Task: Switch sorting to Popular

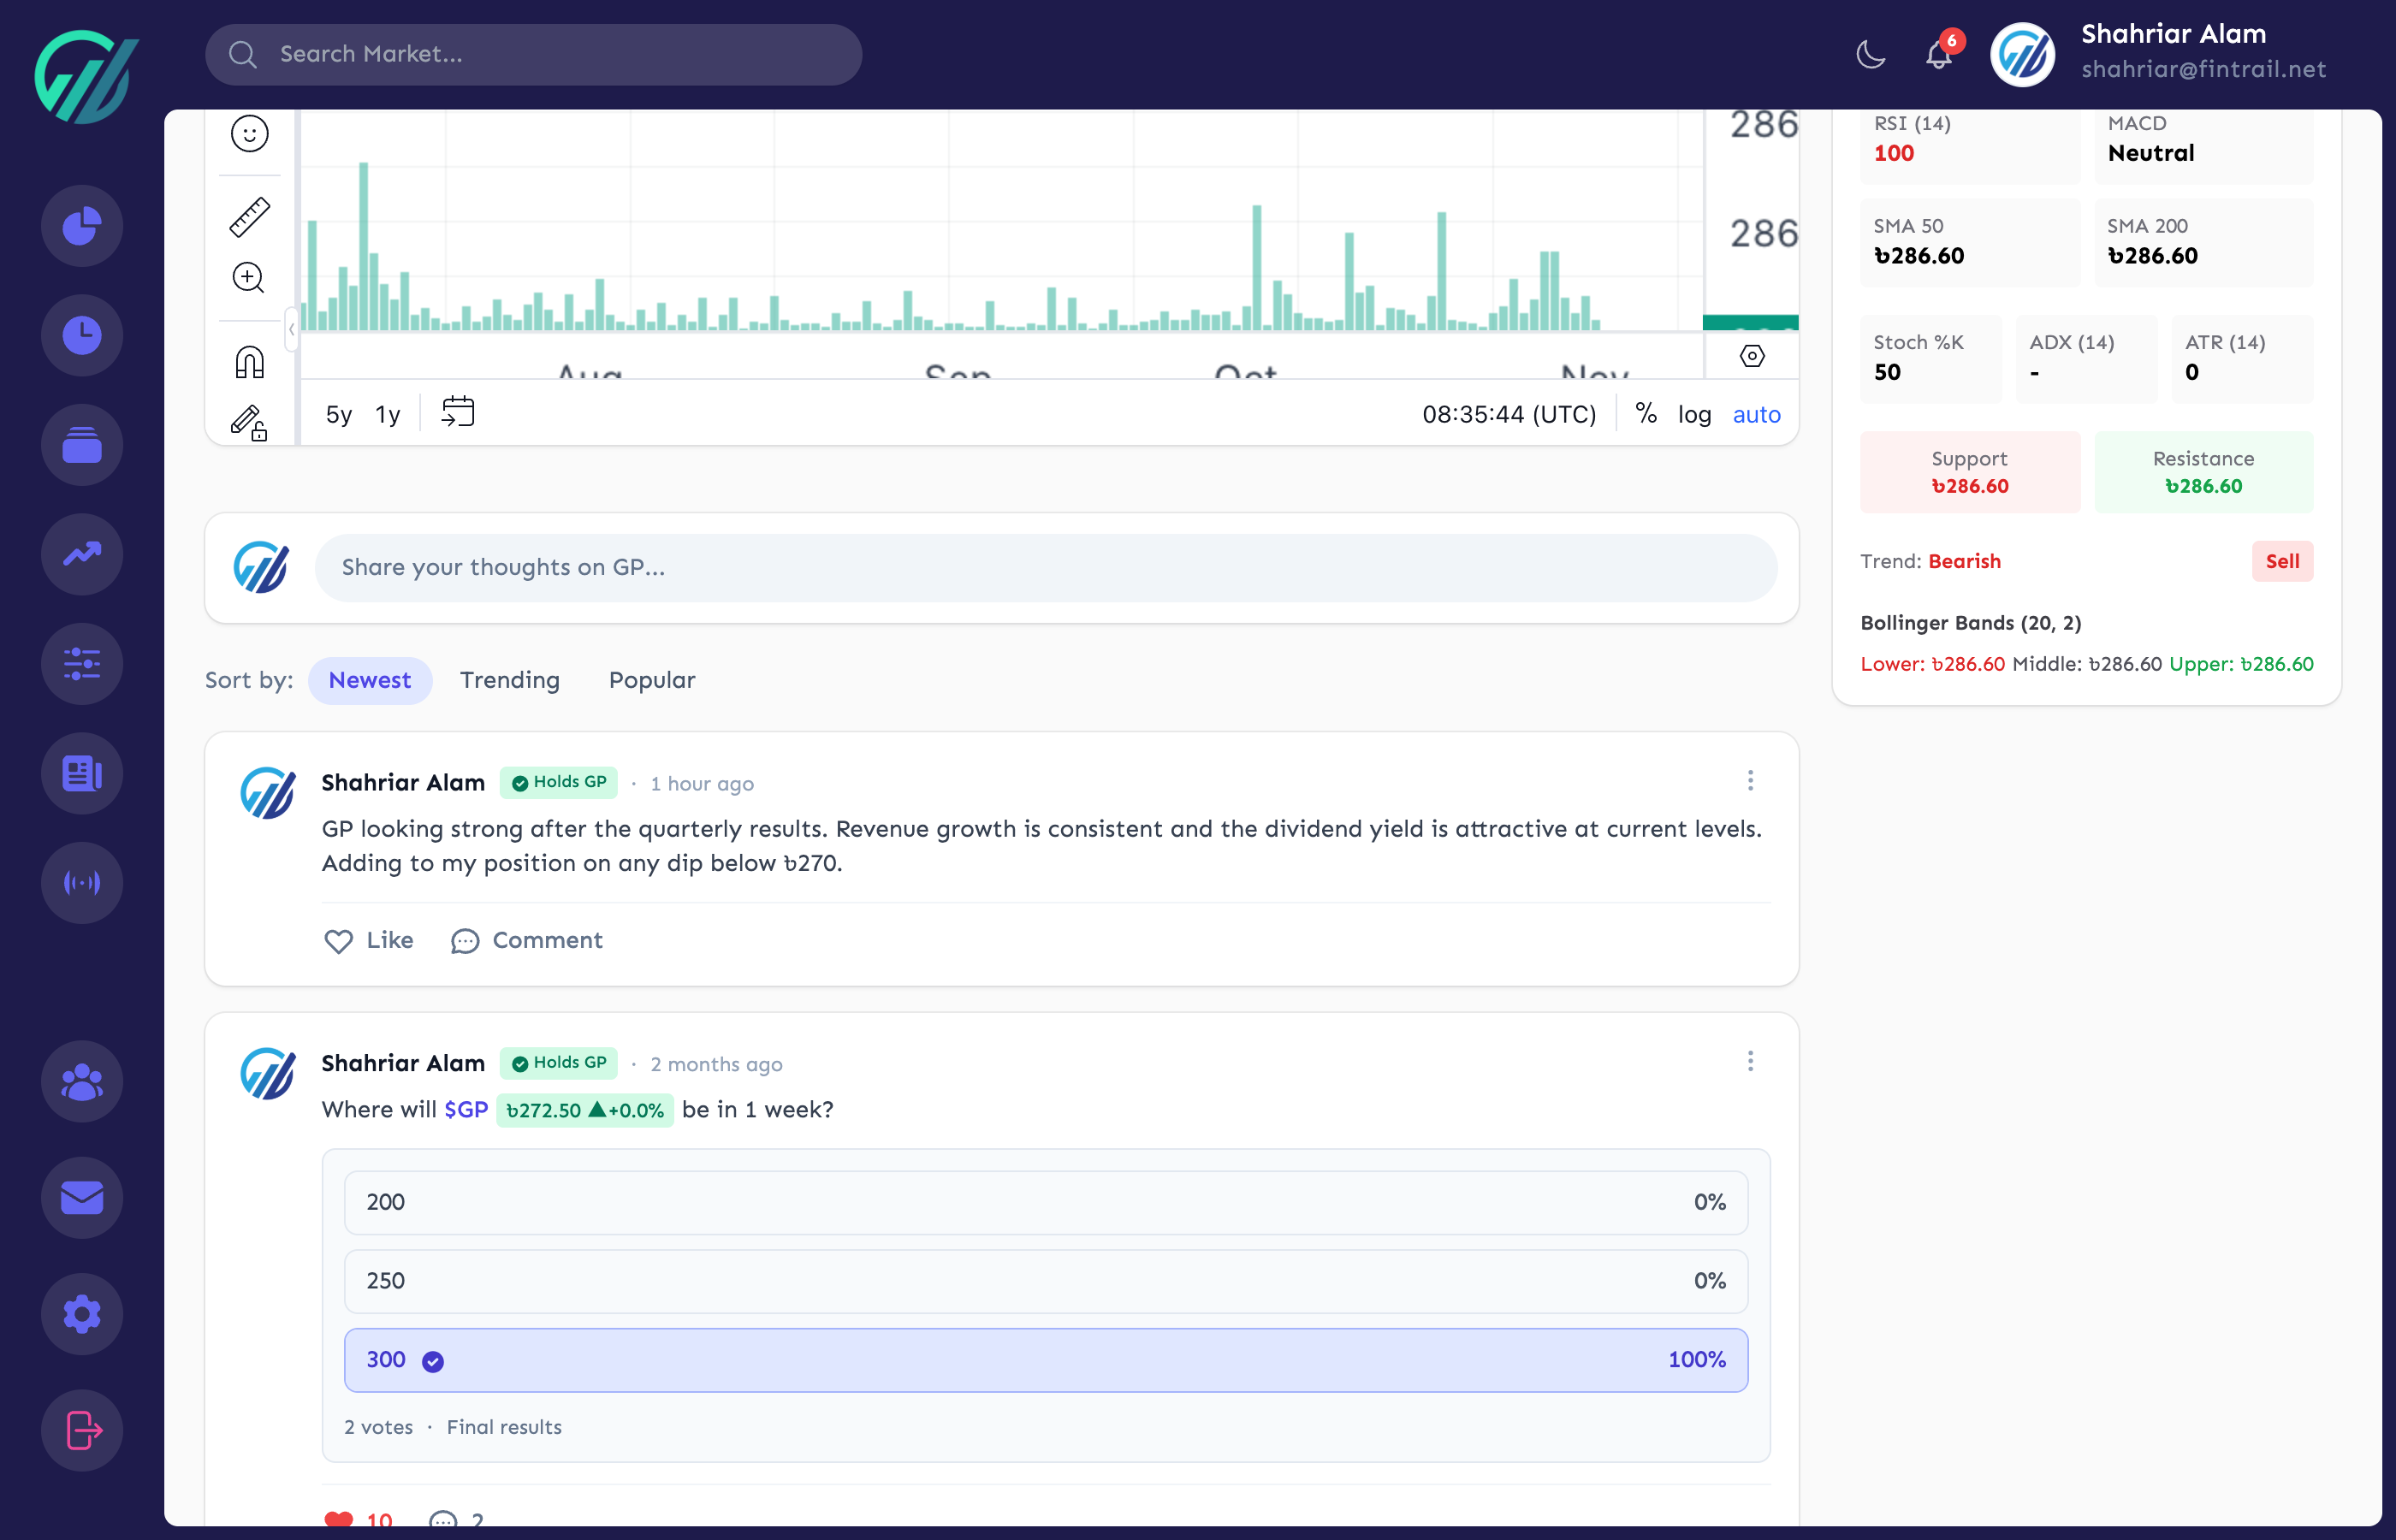Action: coord(651,680)
